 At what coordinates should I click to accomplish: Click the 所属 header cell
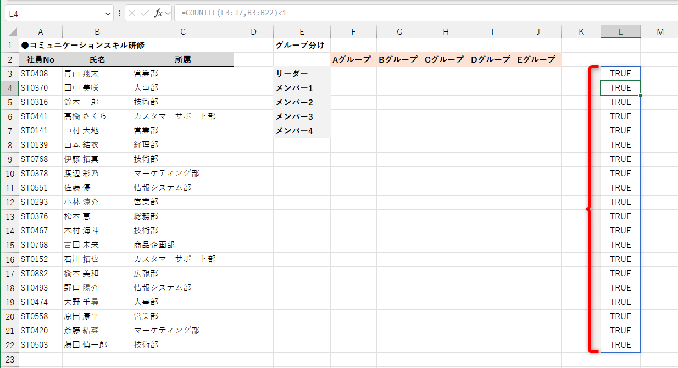click(x=183, y=60)
